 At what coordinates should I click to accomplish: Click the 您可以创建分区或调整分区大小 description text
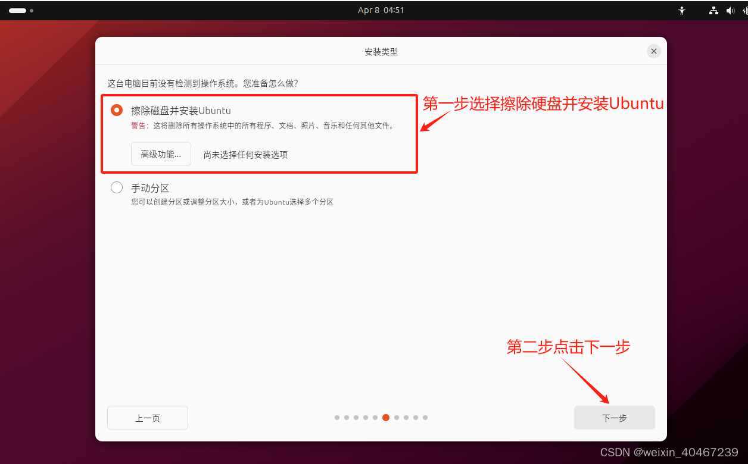pos(232,202)
